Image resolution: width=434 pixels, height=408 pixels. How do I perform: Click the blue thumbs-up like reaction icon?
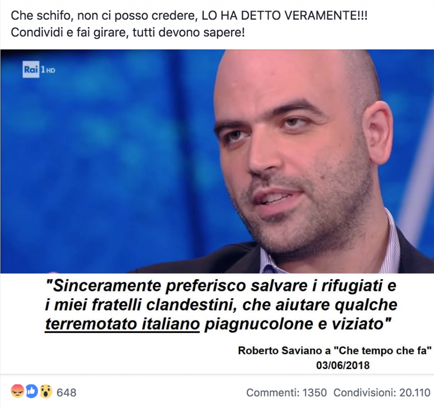pos(31,392)
